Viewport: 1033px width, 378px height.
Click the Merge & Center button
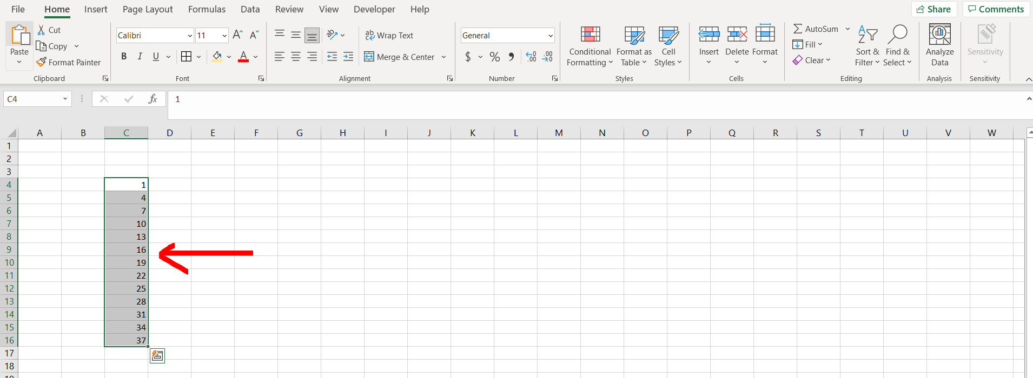399,57
